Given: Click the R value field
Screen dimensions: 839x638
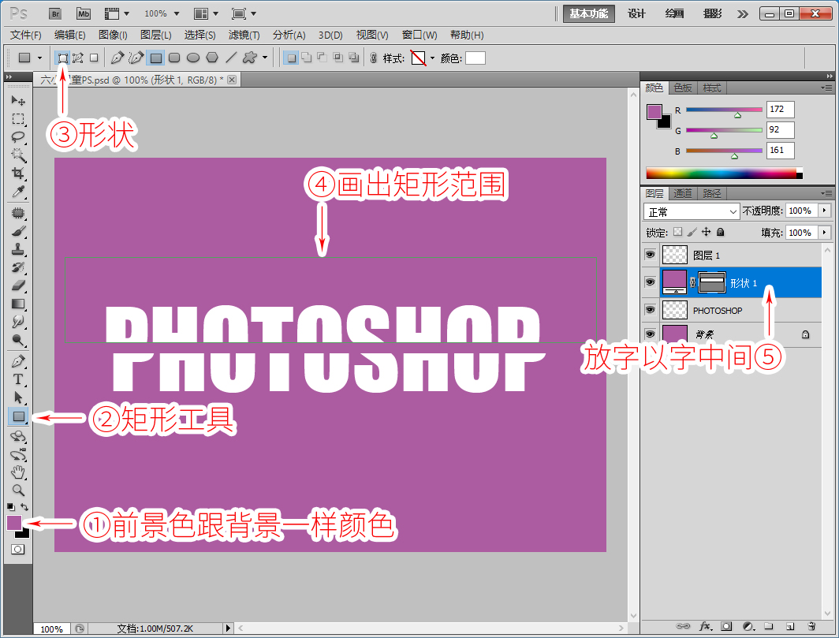Looking at the screenshot, I should click(780, 109).
